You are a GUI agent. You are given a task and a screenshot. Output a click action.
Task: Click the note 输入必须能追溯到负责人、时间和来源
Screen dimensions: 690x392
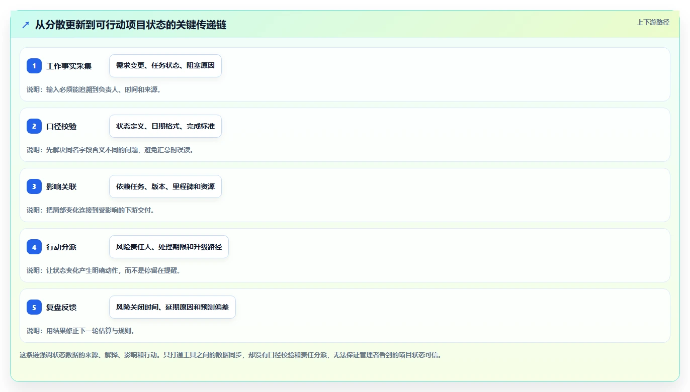(94, 89)
